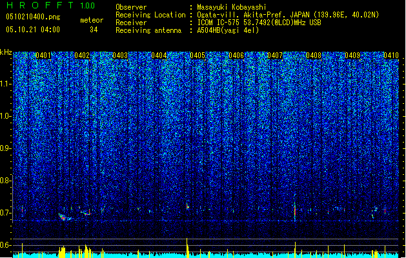Click the meteor count 34
Viewport: 406px width, 258px height.
(94, 30)
